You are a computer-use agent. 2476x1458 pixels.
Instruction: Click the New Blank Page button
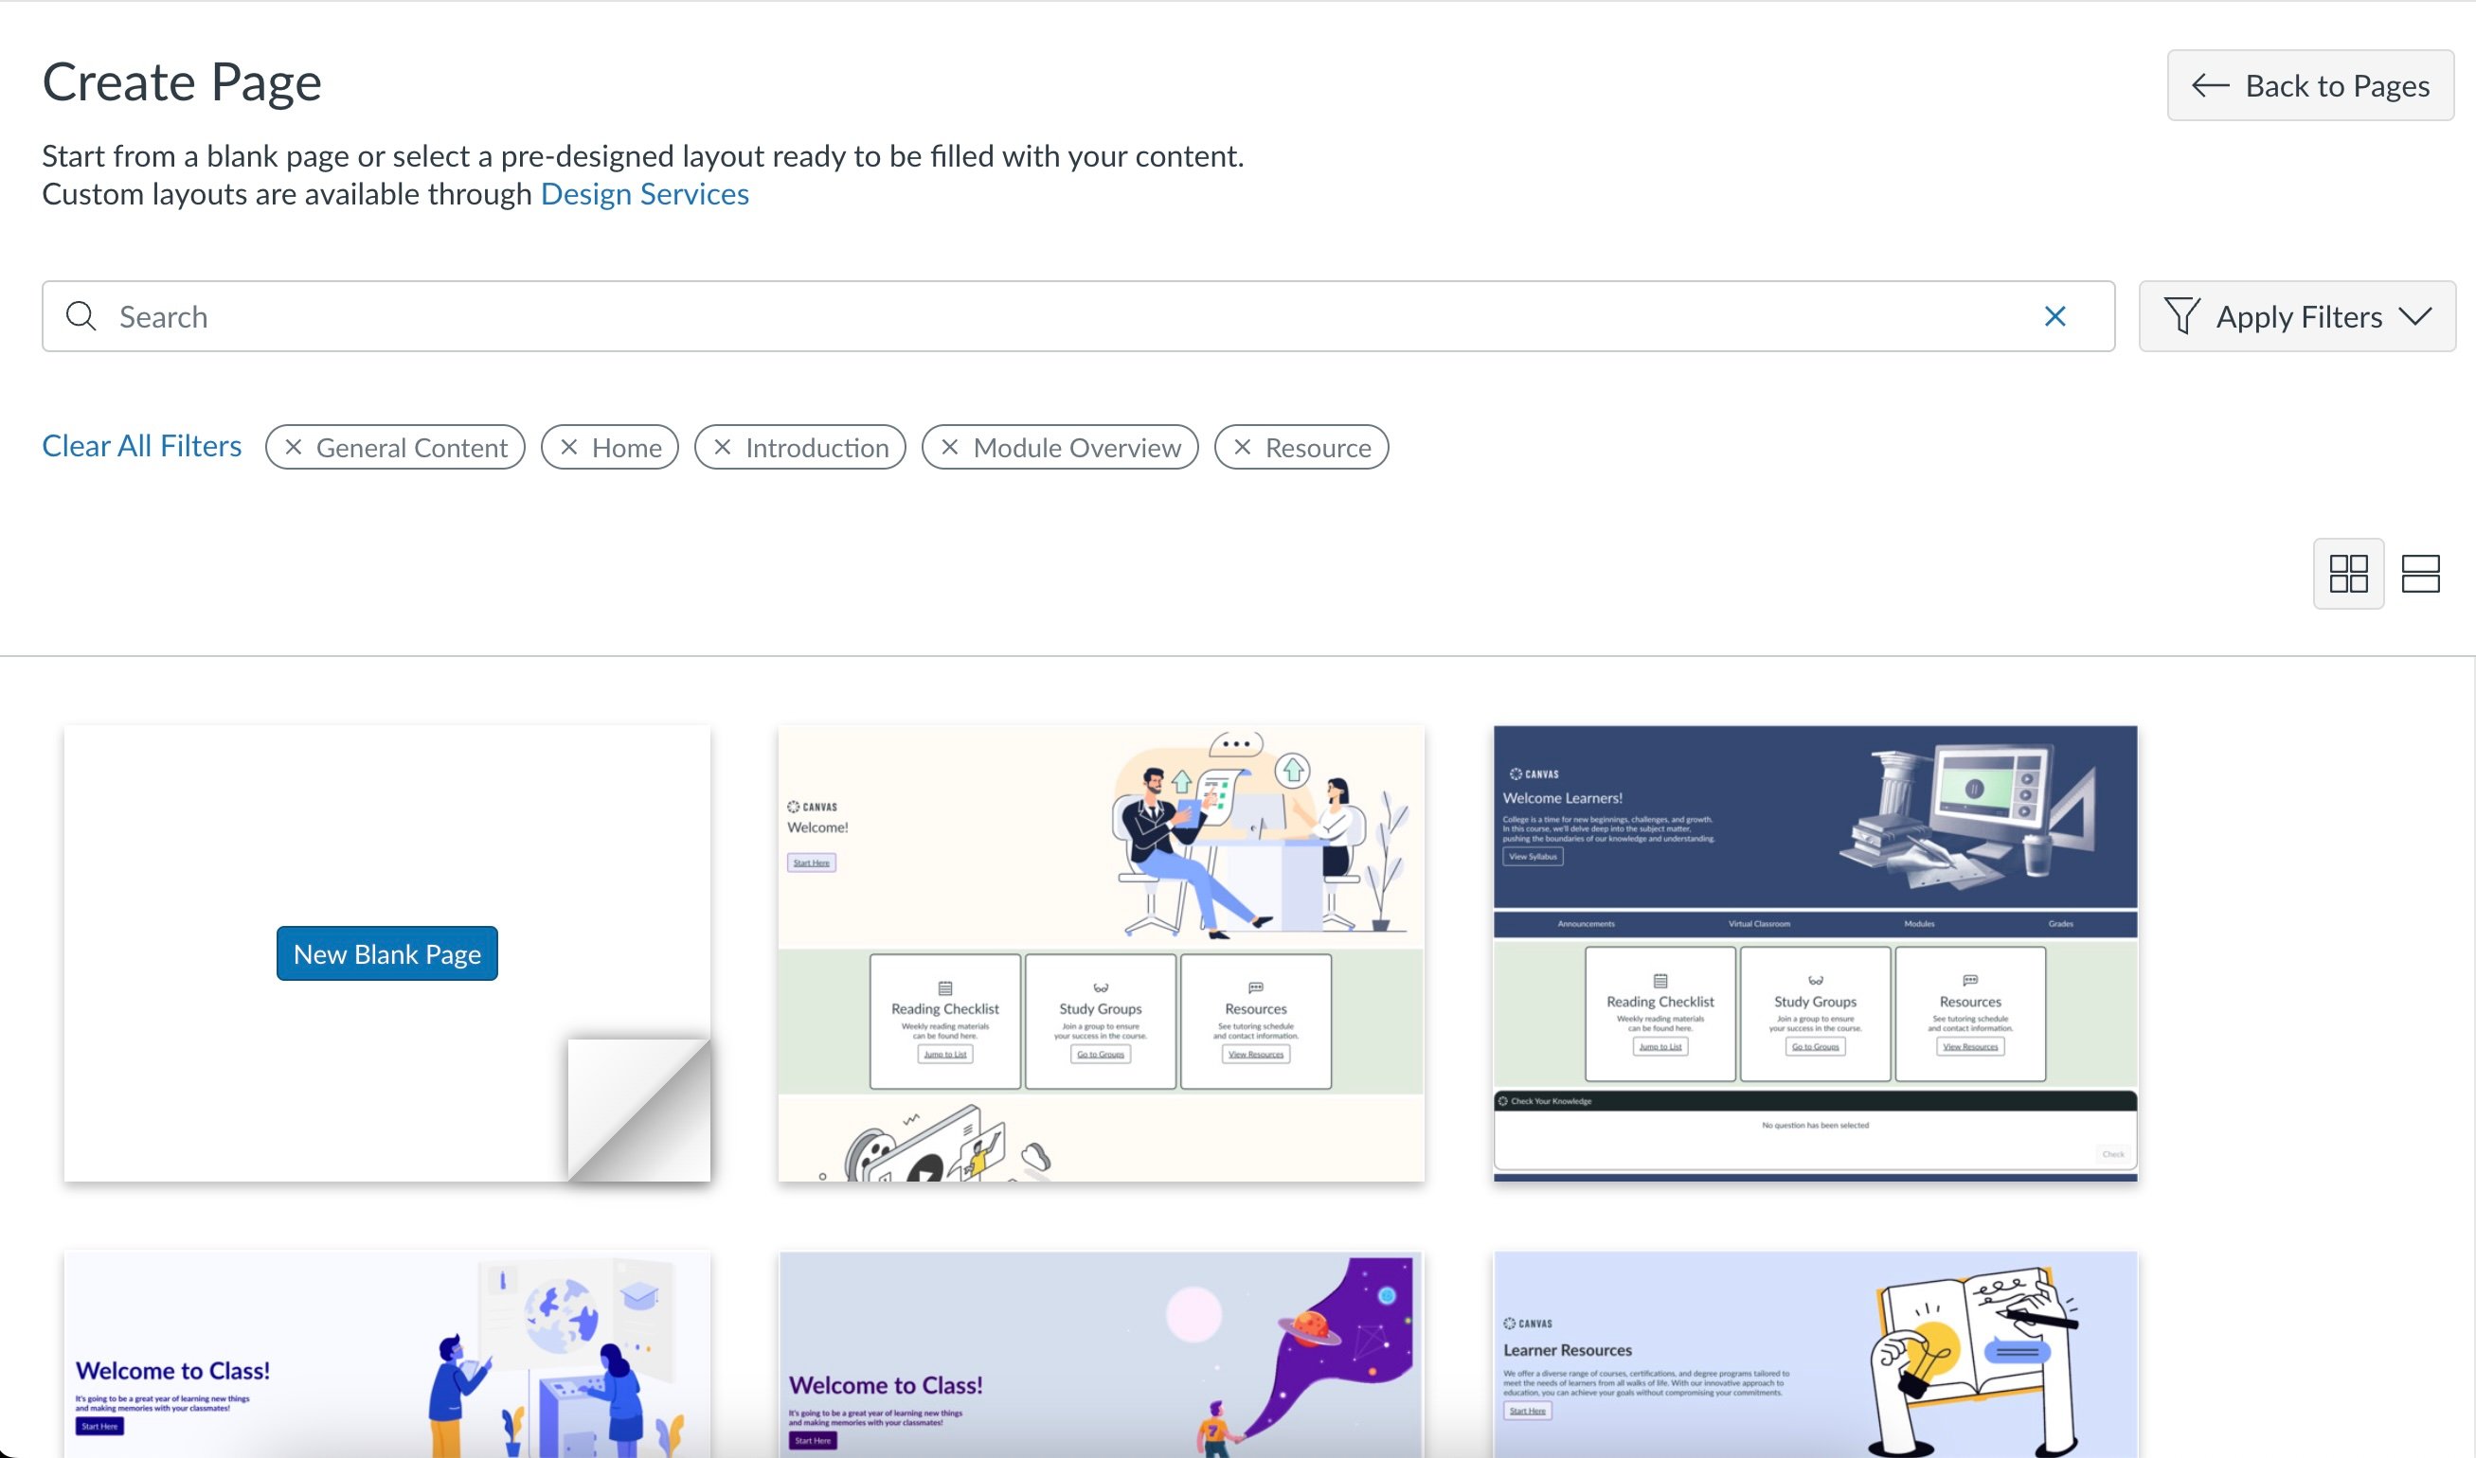386,953
